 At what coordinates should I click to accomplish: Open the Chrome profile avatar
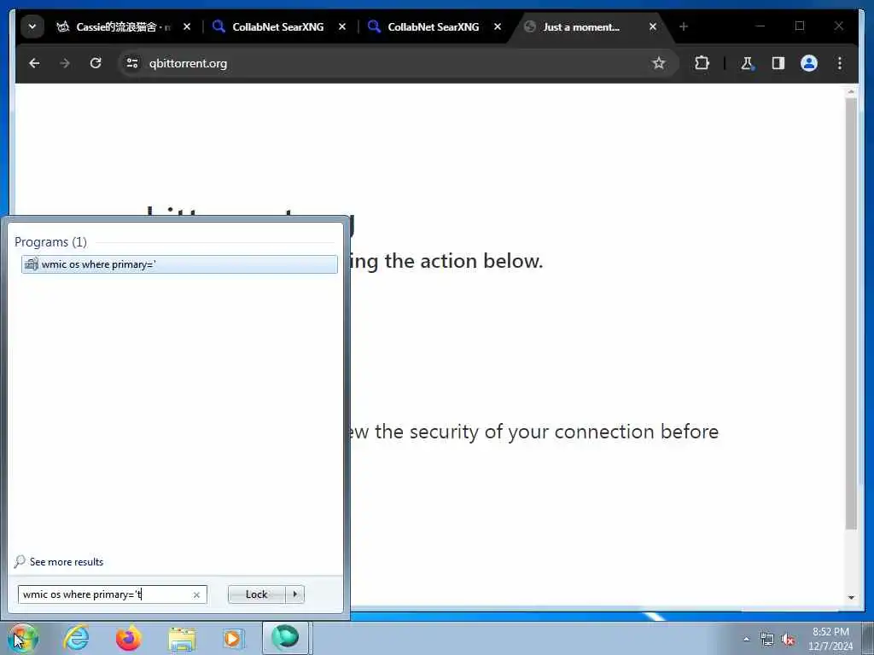point(809,63)
